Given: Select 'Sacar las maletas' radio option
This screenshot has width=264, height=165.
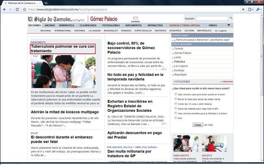Looking at the screenshot, I should click(176, 108).
